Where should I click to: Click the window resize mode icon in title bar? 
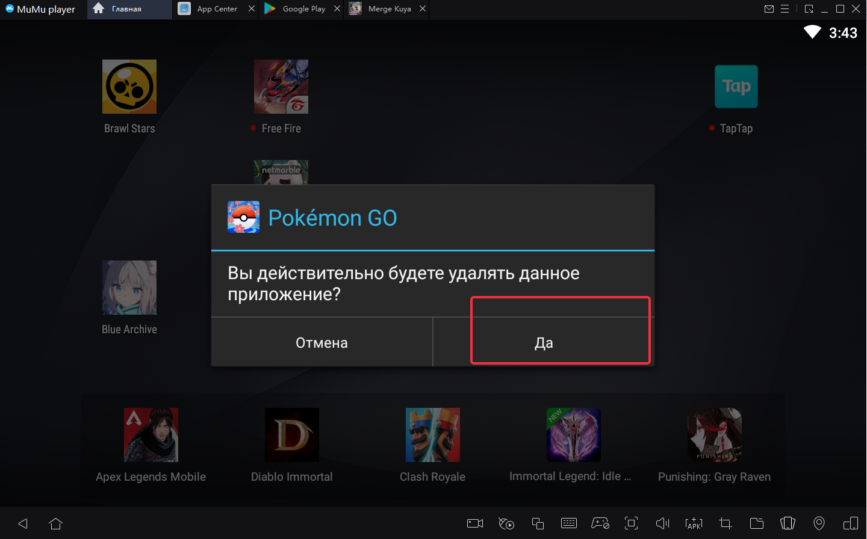click(x=809, y=9)
